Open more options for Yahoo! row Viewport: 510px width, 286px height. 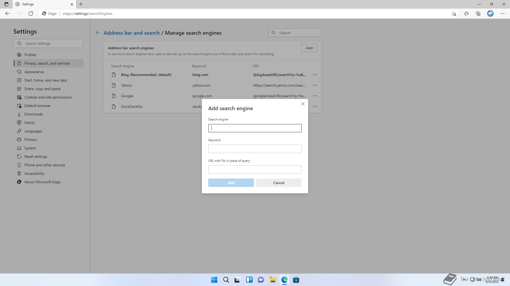tap(315, 85)
